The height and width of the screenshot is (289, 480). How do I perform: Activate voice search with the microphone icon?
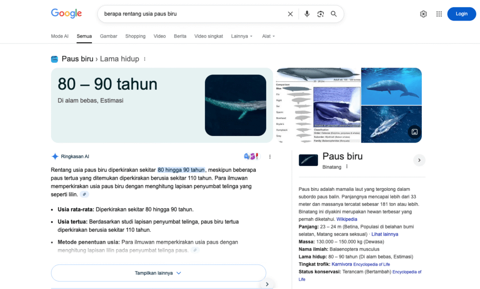click(x=307, y=14)
